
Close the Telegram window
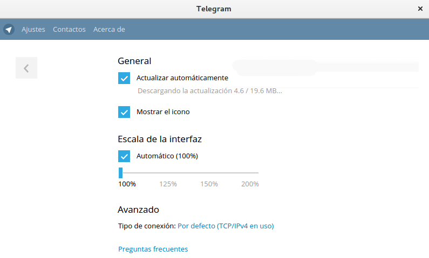coord(420,9)
